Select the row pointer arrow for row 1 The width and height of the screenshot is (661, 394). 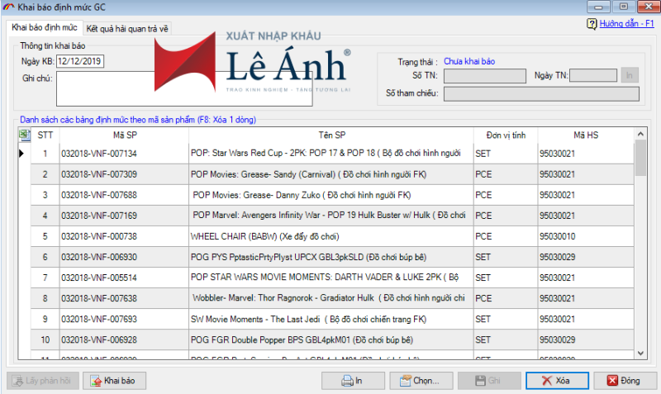[22, 154]
